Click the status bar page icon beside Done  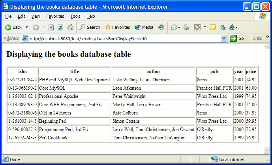[x=6, y=159]
